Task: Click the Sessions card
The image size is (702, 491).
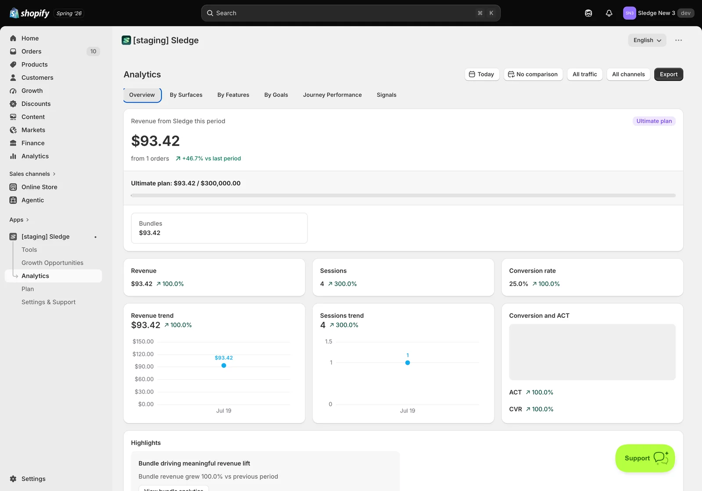Action: click(x=403, y=278)
